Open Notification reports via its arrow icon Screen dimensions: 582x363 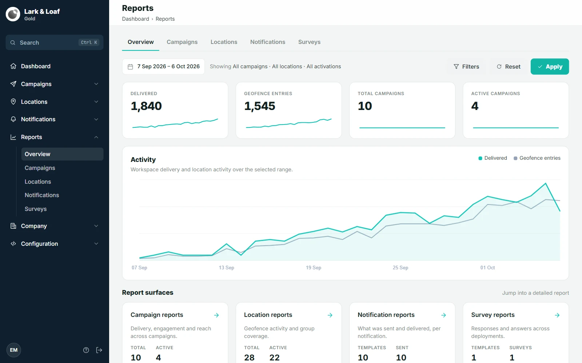click(443, 315)
